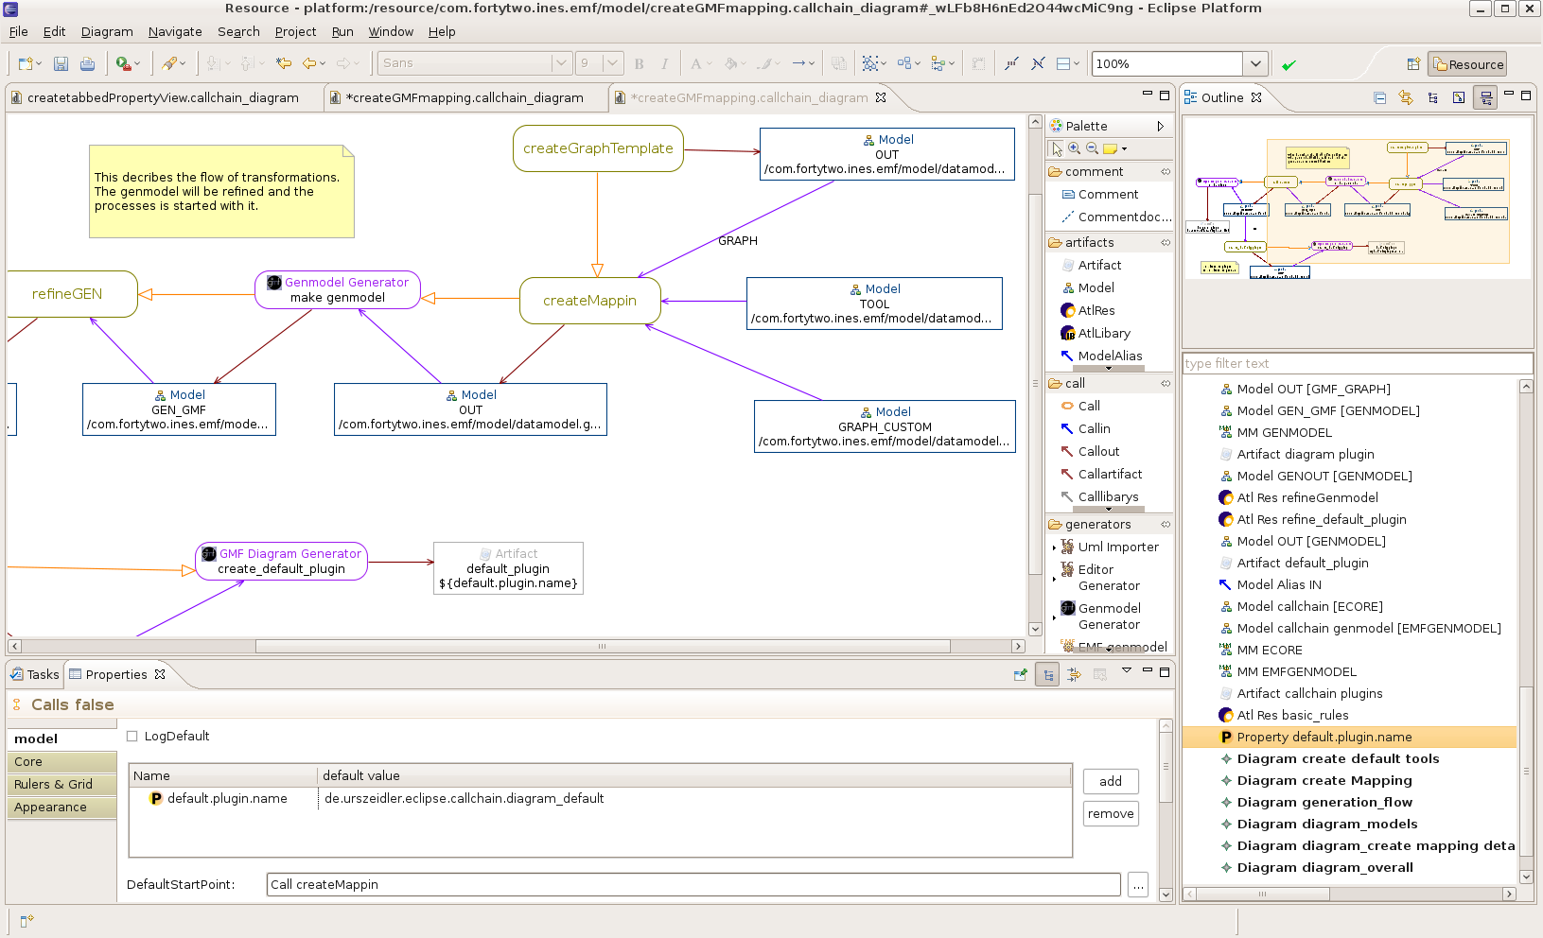The width and height of the screenshot is (1543, 938).
Task: Toggle the Outline outline-and-overview mode button
Action: point(1485,97)
